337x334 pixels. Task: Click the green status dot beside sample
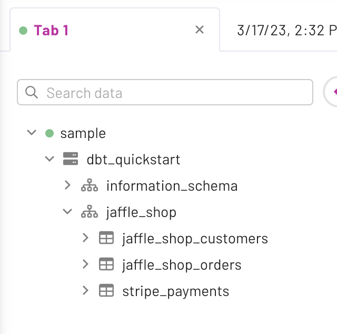(x=49, y=133)
